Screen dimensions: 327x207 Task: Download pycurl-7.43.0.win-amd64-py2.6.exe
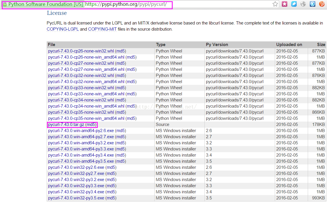tap(81, 131)
